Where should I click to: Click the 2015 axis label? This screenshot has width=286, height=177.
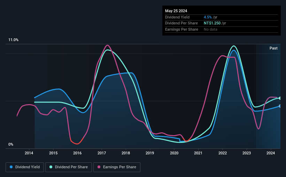point(53,153)
